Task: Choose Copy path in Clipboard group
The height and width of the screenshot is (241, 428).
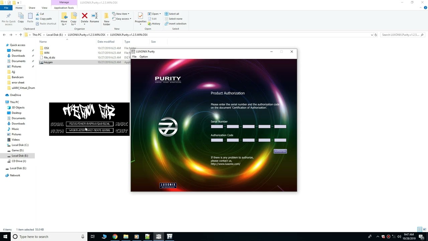Action: (43, 19)
